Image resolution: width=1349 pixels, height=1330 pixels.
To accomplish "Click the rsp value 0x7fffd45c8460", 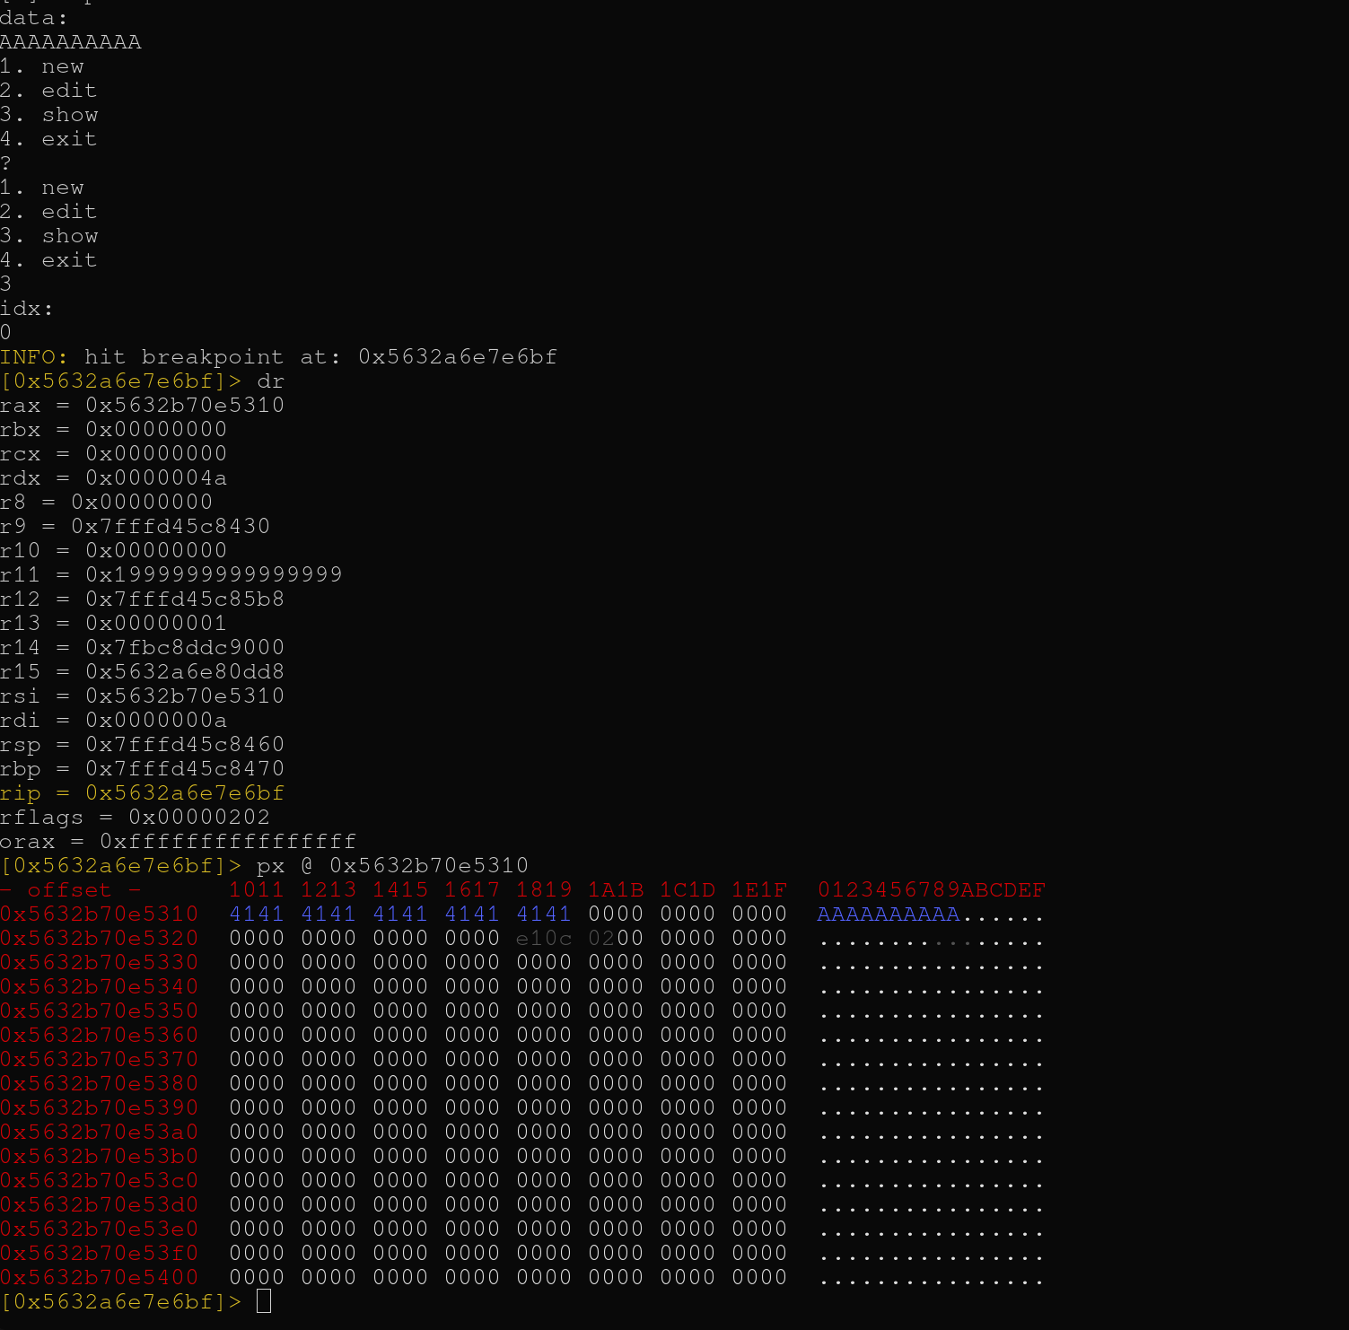I will point(185,745).
